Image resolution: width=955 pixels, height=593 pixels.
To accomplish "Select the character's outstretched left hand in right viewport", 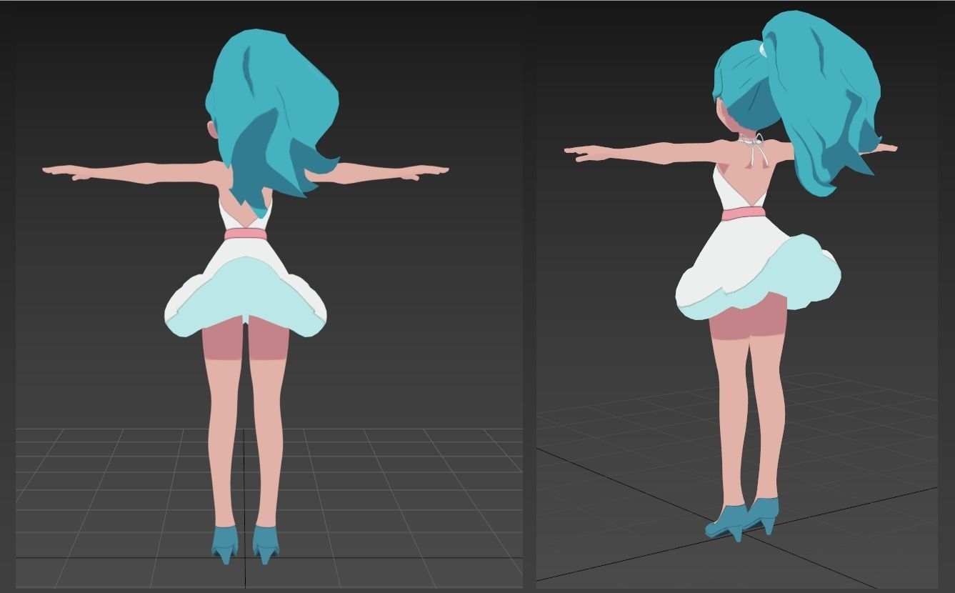I will pos(589,152).
